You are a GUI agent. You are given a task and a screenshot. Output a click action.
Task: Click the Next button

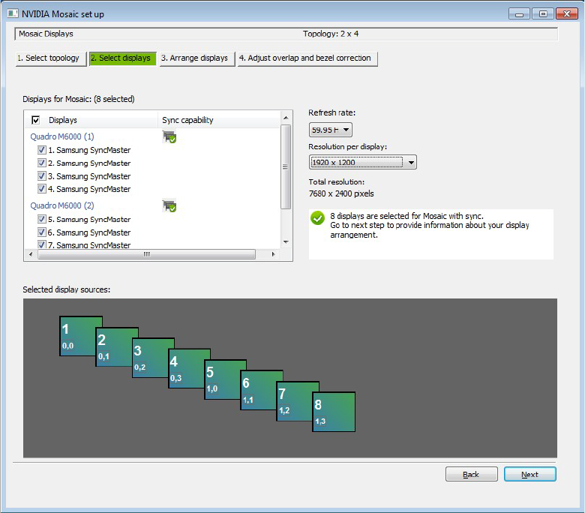pyautogui.click(x=529, y=474)
